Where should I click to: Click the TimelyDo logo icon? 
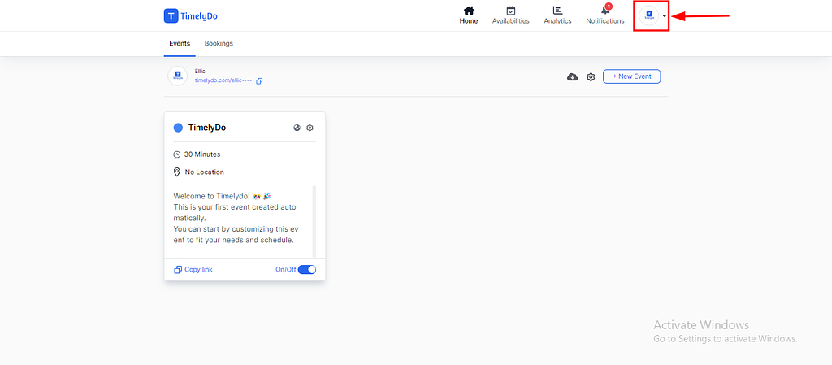click(x=171, y=16)
